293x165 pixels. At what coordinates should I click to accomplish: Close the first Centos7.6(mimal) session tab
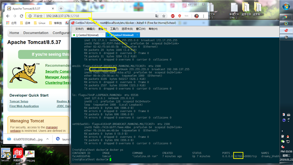tap(103, 35)
